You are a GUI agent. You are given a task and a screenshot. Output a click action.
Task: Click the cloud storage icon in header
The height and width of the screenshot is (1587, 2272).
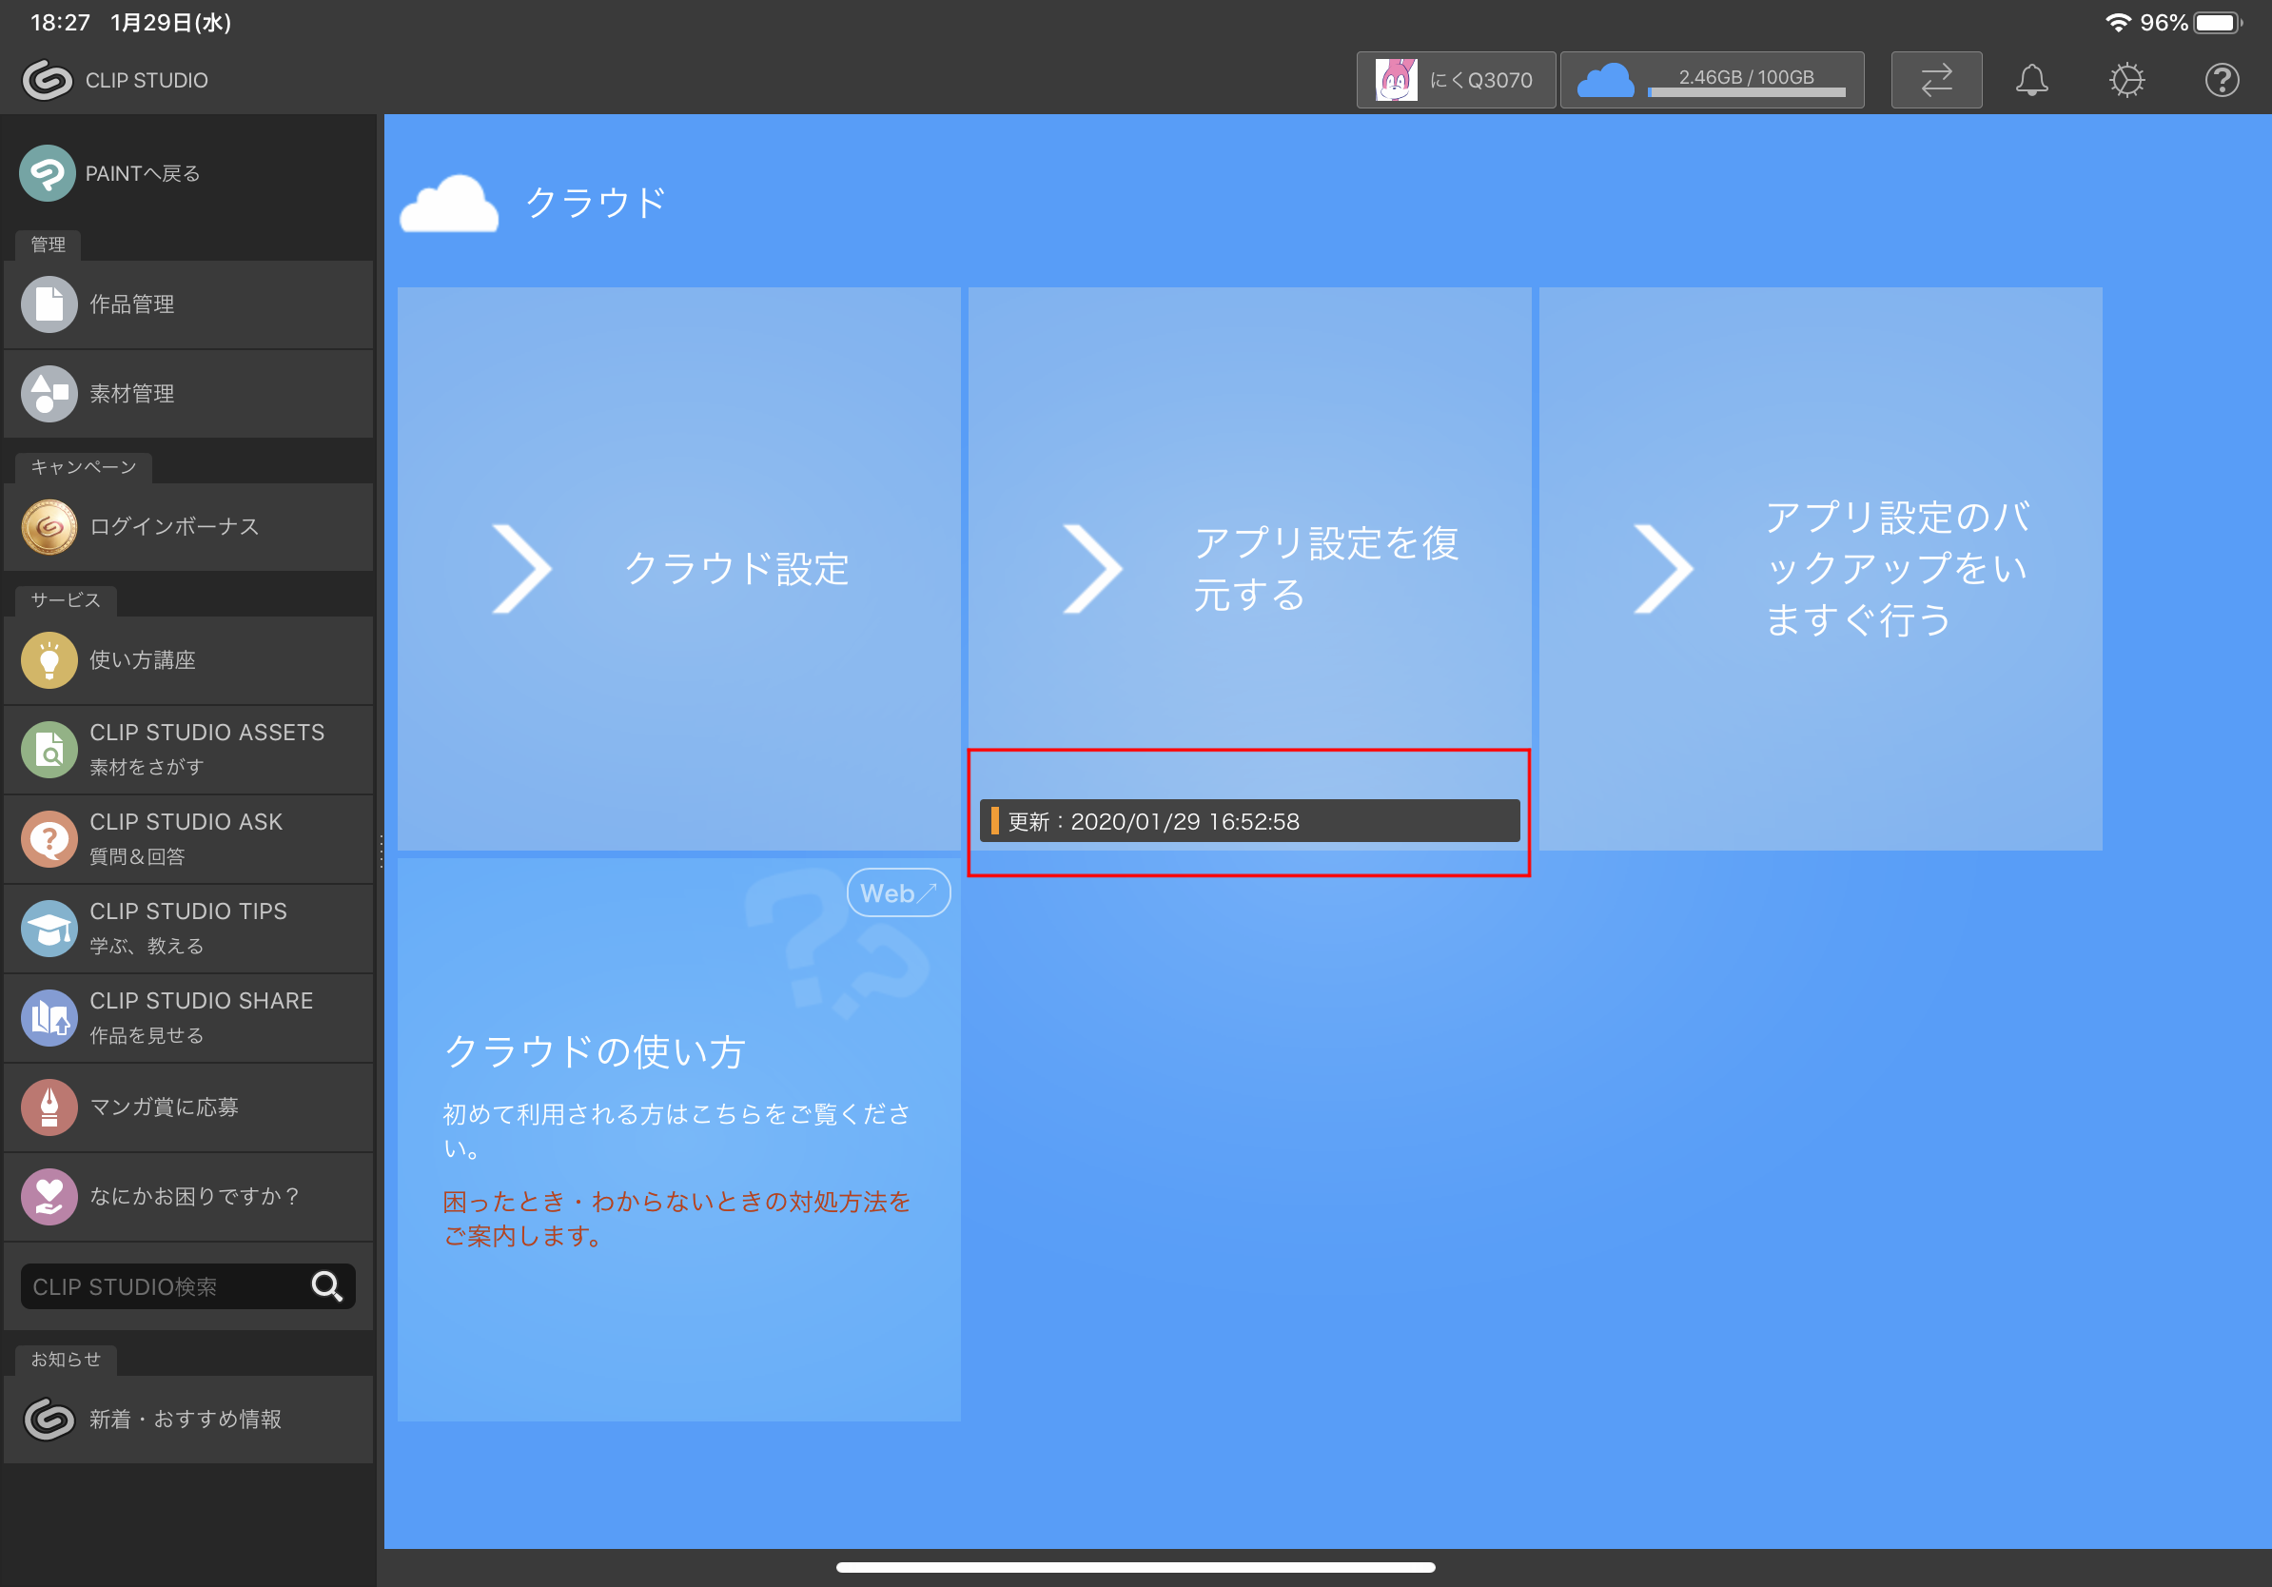point(1604,80)
